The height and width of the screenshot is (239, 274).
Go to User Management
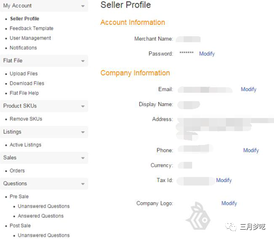click(x=30, y=38)
